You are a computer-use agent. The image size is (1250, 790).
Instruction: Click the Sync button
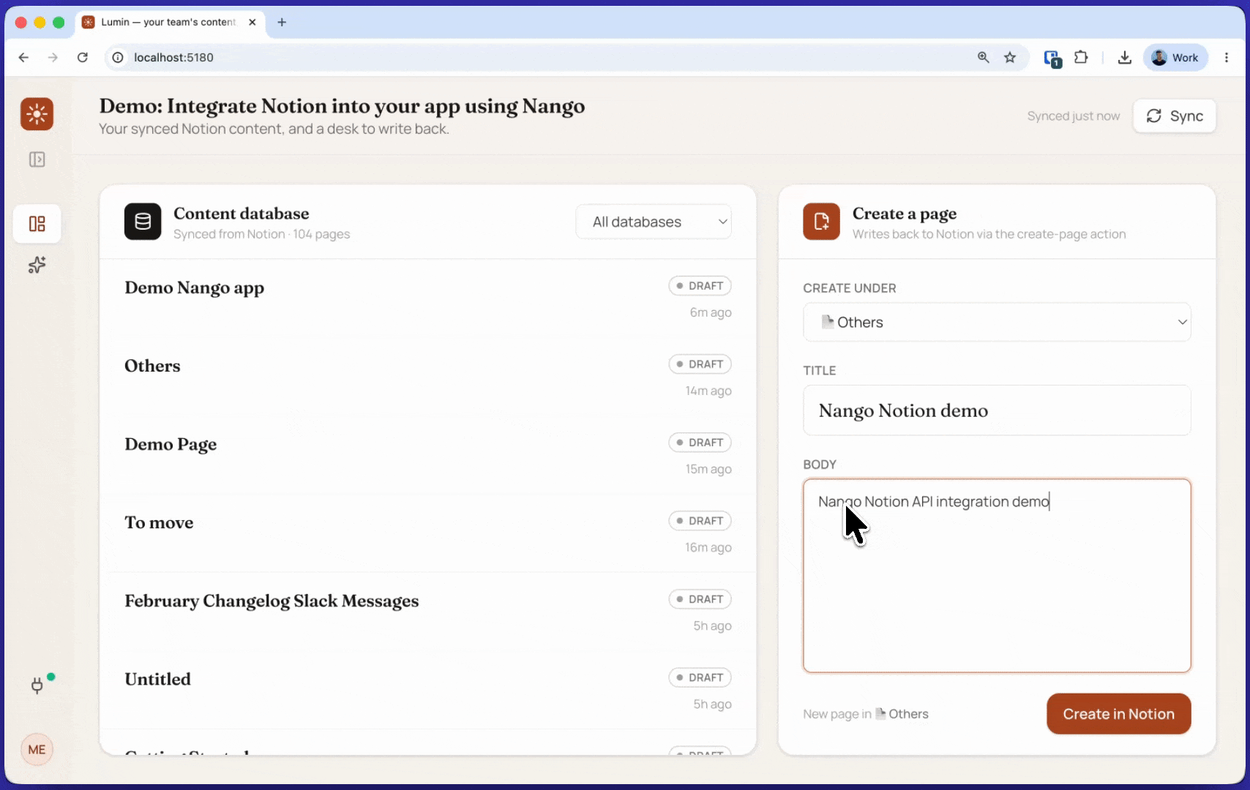1175,116
